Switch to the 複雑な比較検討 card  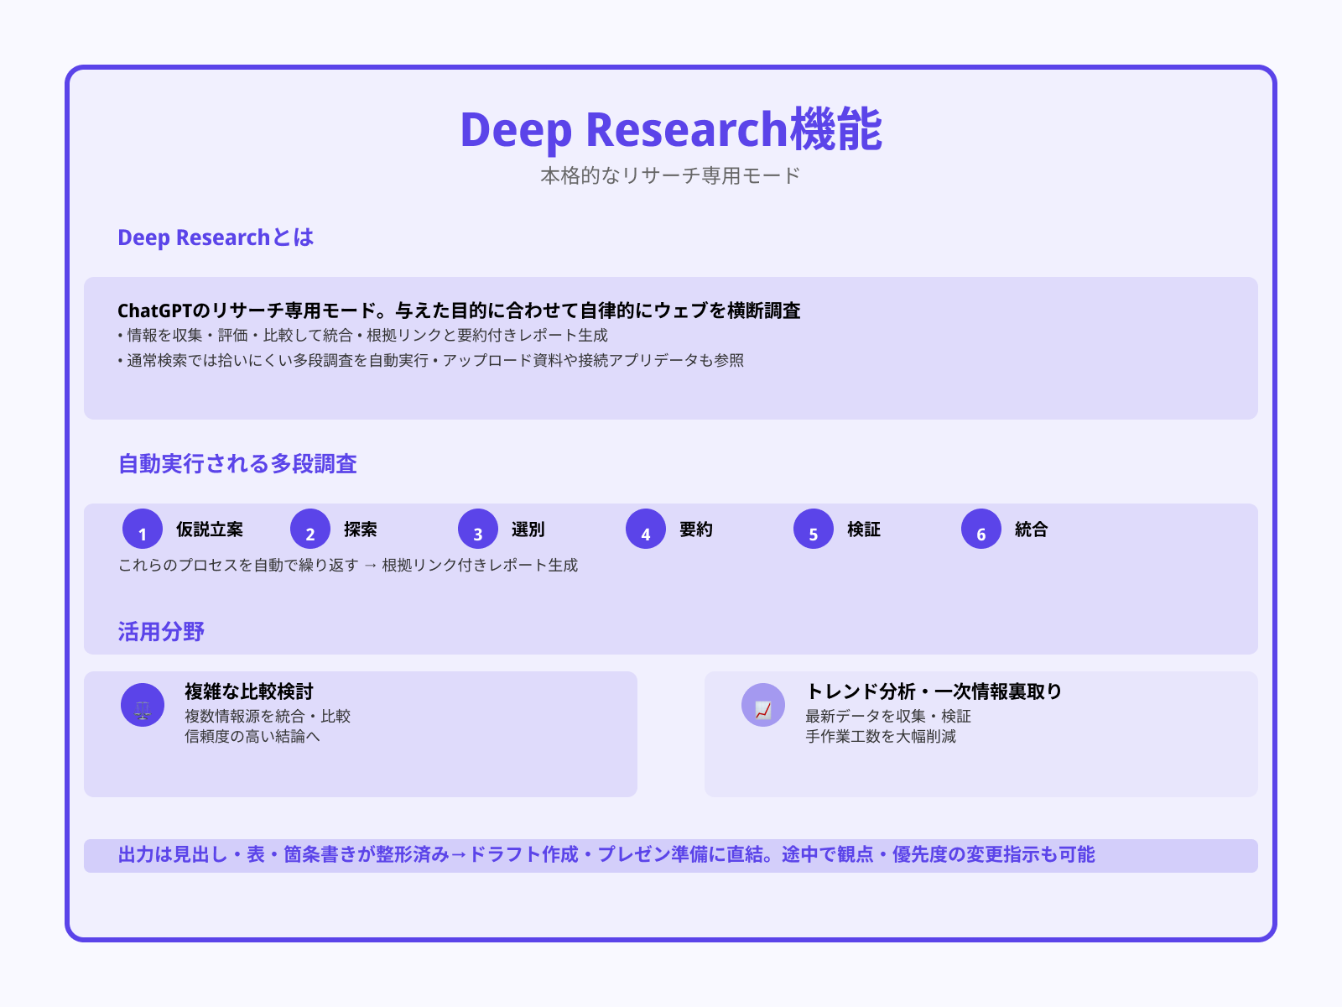[x=361, y=732]
